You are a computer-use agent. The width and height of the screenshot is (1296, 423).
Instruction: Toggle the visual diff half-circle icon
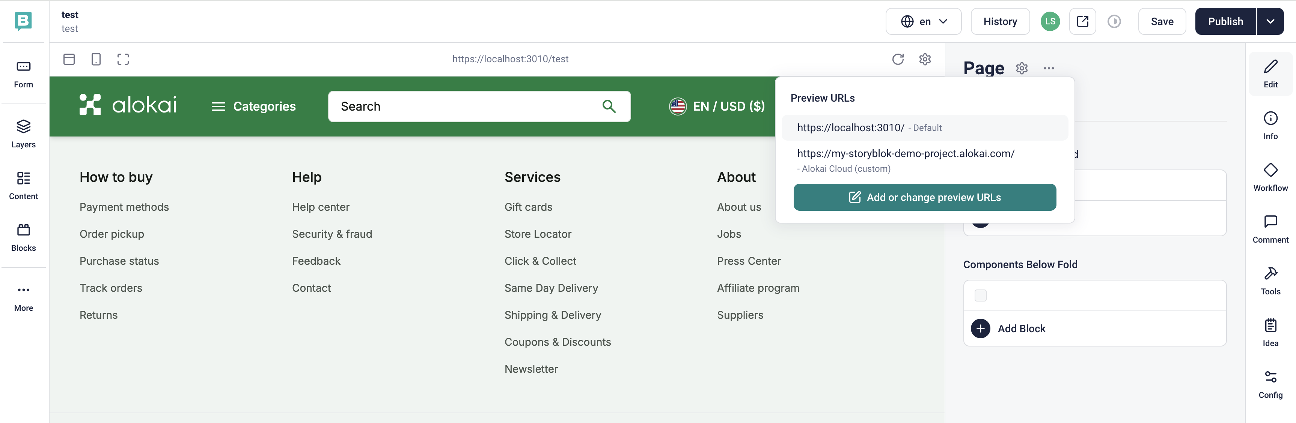[x=1114, y=22]
